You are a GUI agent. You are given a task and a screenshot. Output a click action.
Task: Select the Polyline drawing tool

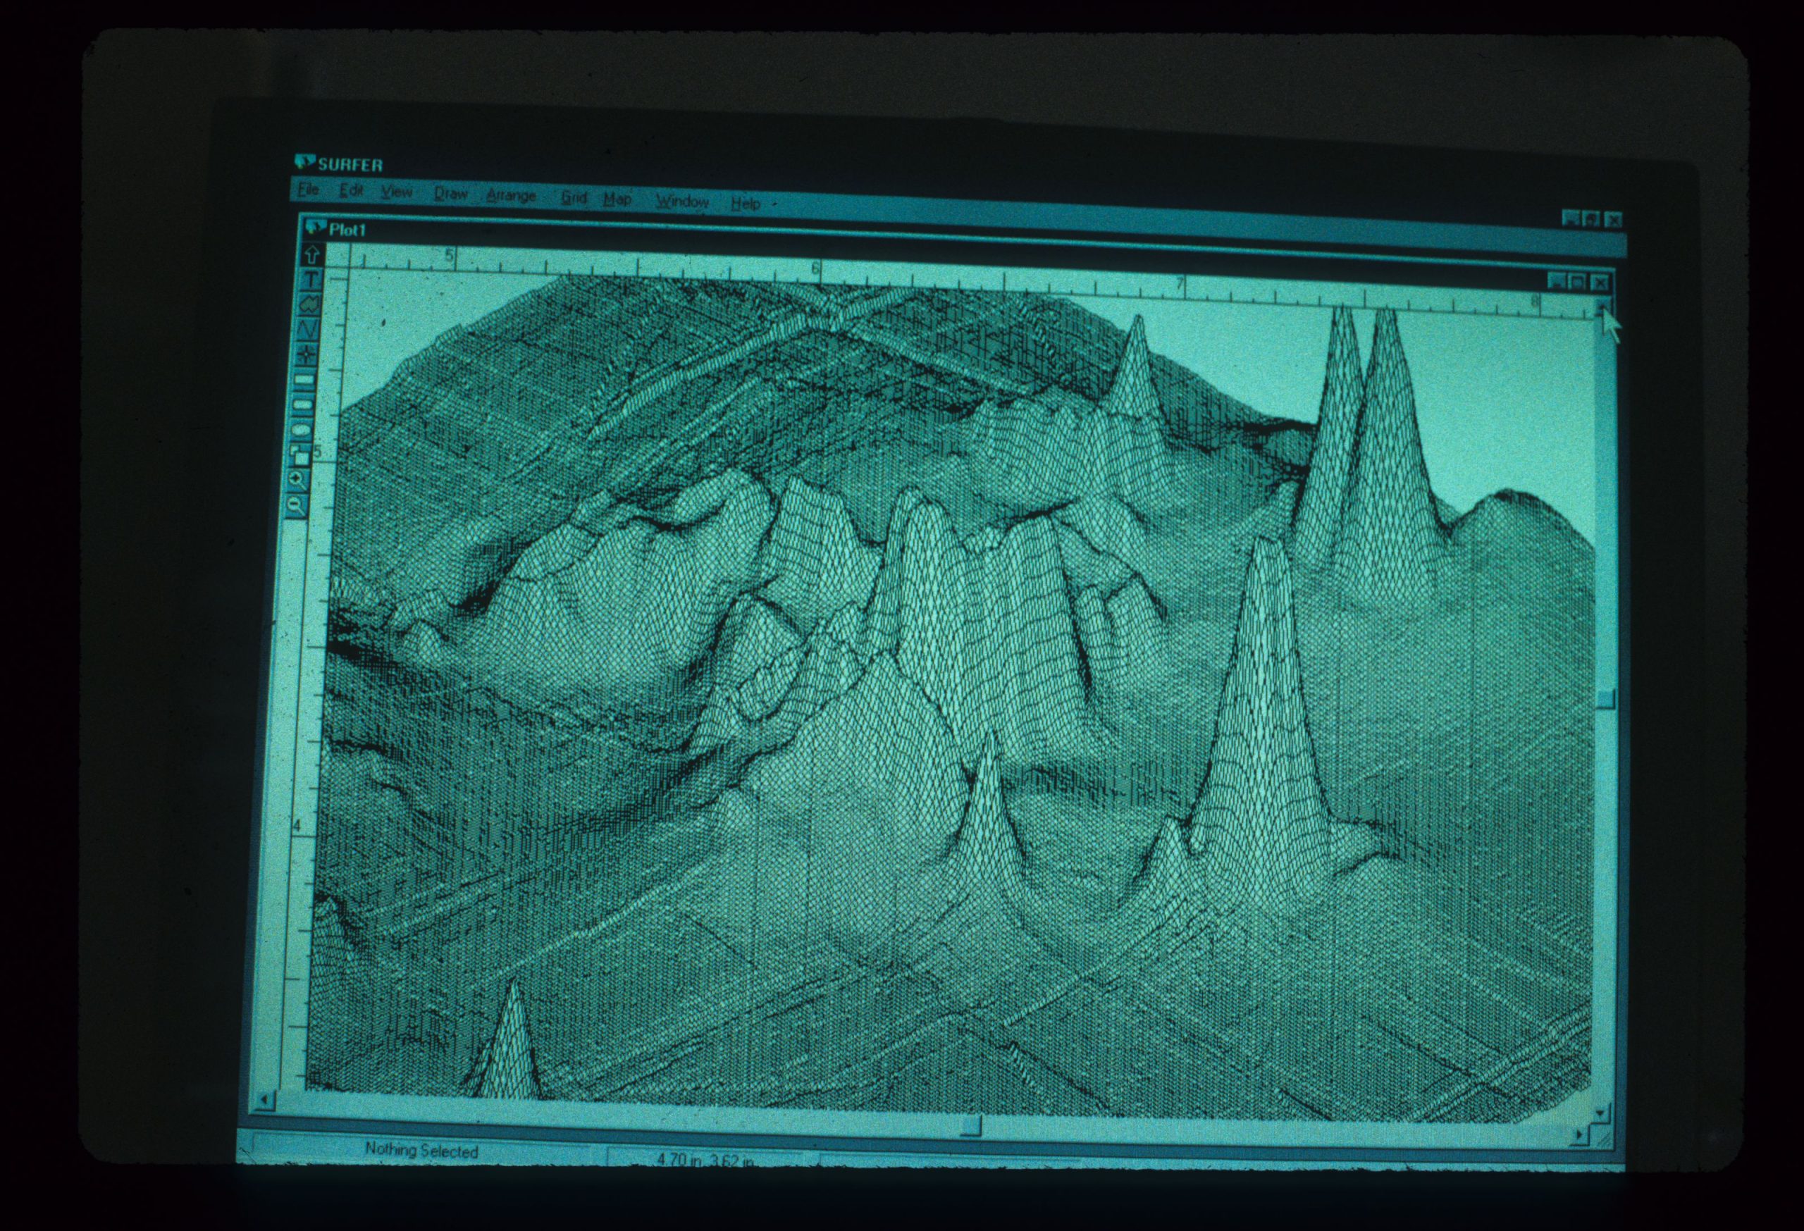pyautogui.click(x=309, y=330)
